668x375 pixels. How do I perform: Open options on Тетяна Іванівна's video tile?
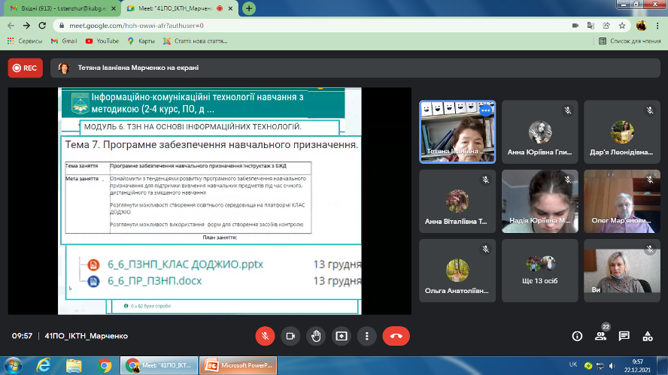(x=485, y=110)
